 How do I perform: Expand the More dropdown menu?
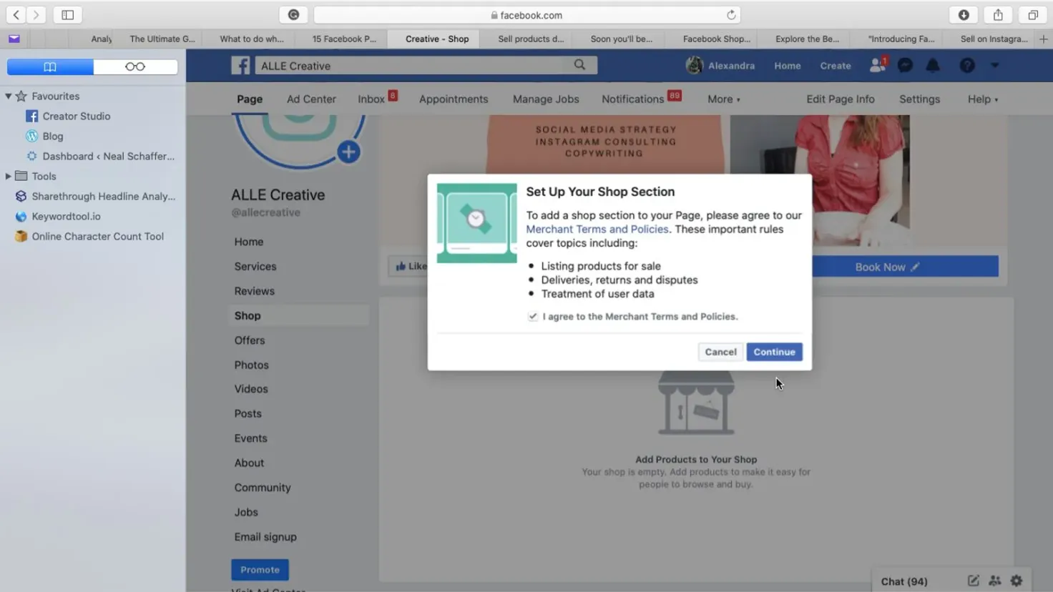(724, 99)
